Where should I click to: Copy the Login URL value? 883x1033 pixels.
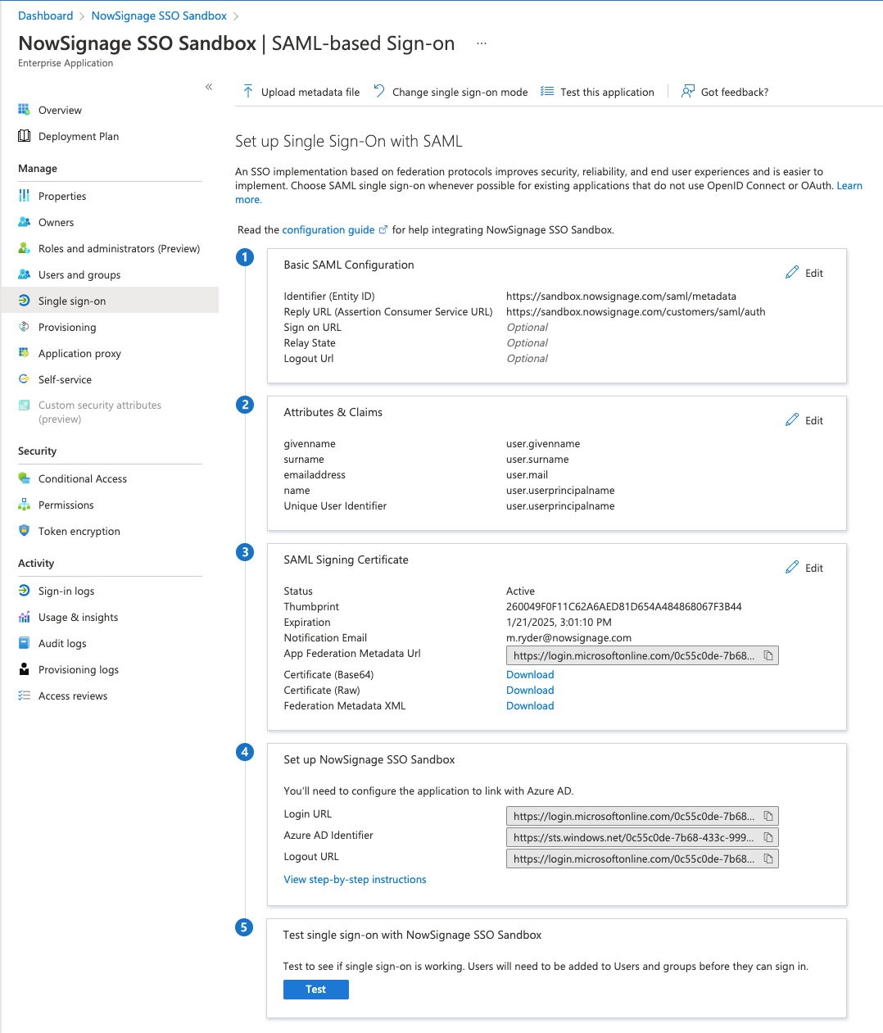click(768, 816)
